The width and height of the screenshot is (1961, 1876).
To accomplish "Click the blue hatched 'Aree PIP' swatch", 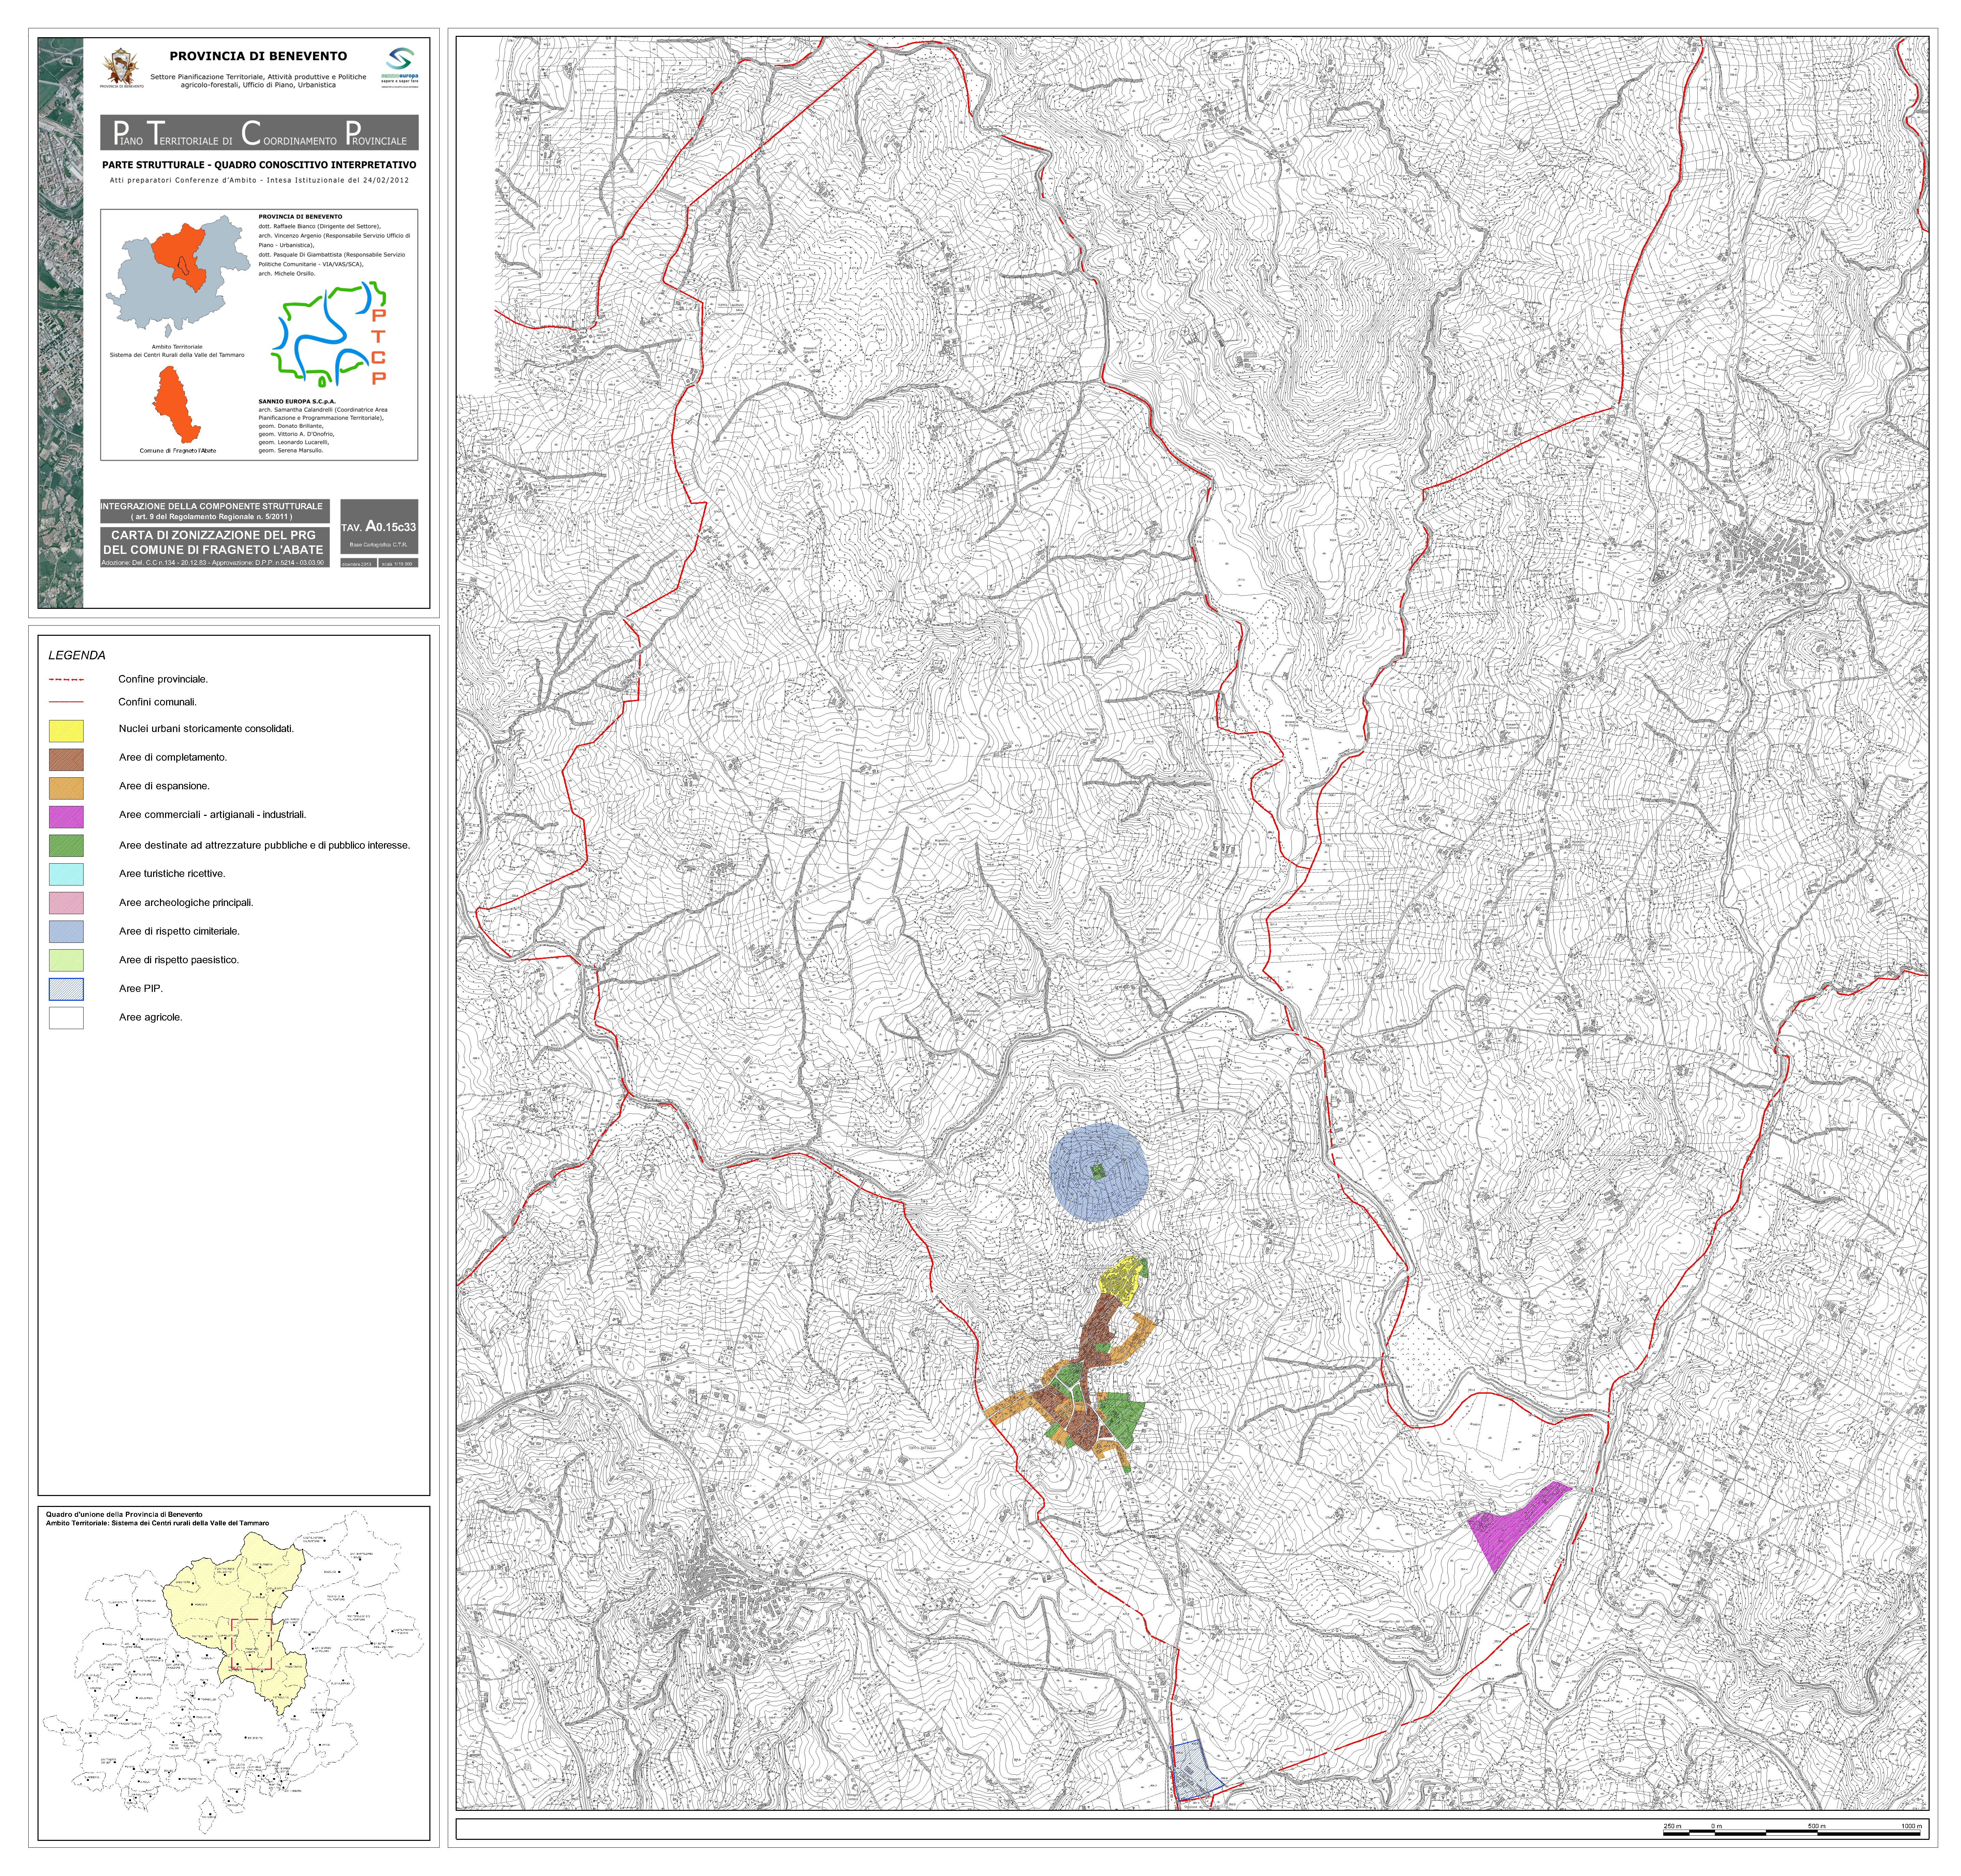I will pos(66,989).
